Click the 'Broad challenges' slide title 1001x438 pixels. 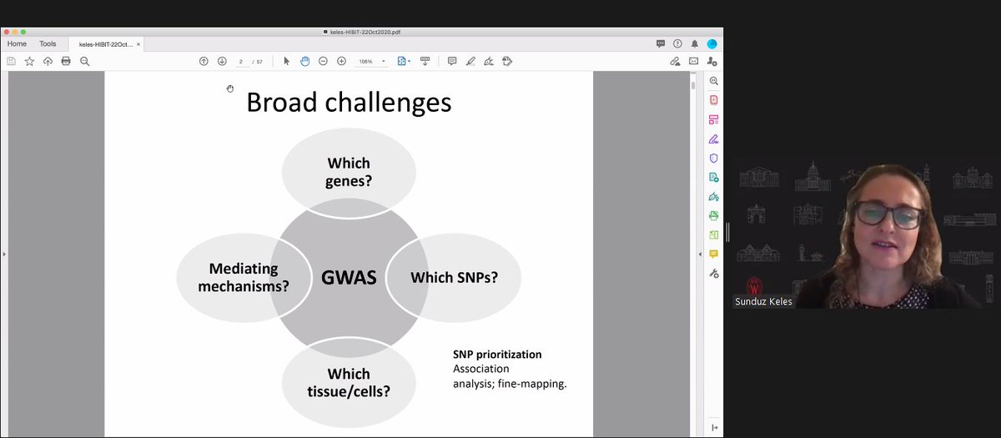click(x=349, y=102)
